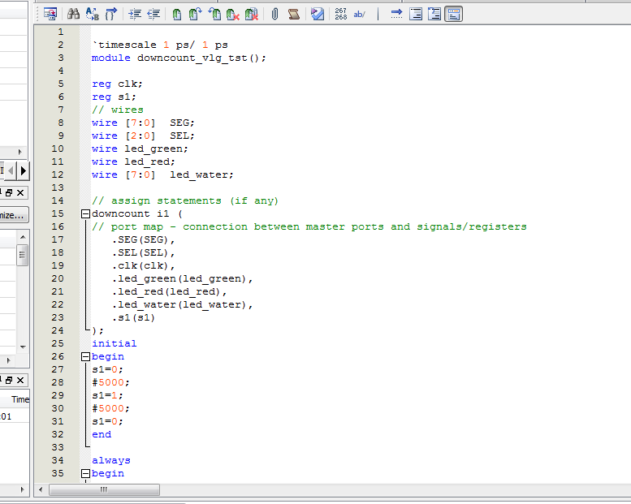Toggle the highlighted rightmost toolbar button

[x=454, y=14]
